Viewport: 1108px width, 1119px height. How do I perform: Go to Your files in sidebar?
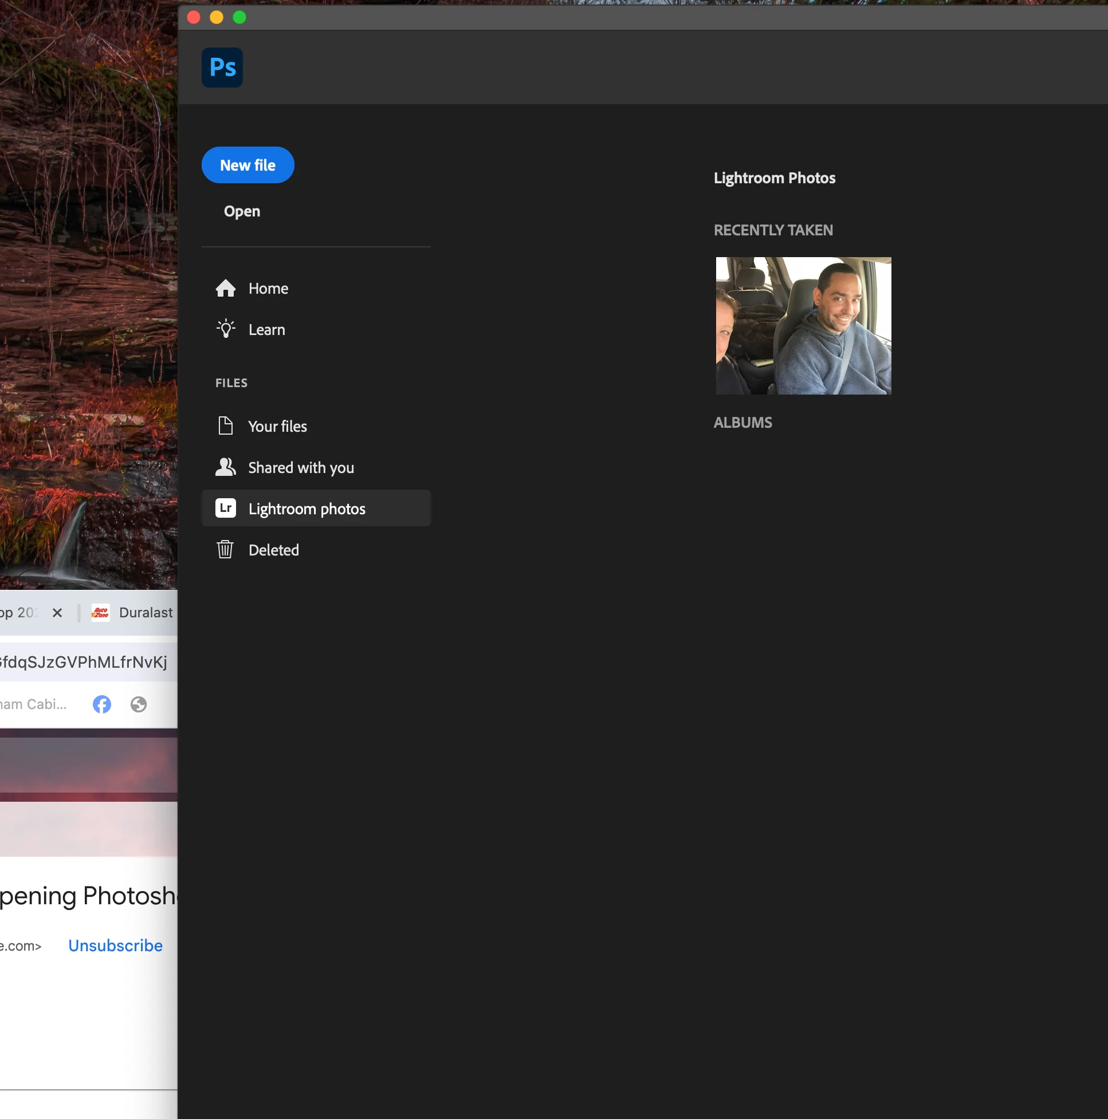[x=278, y=426]
